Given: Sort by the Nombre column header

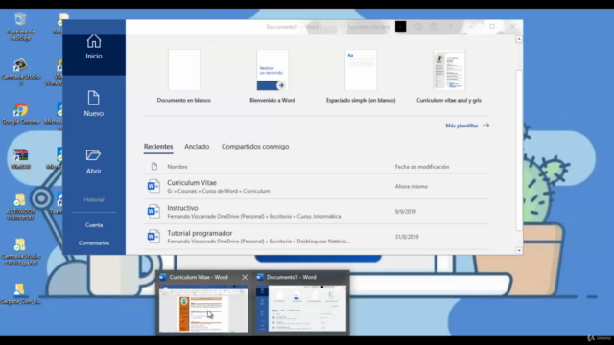Looking at the screenshot, I should pos(177,166).
